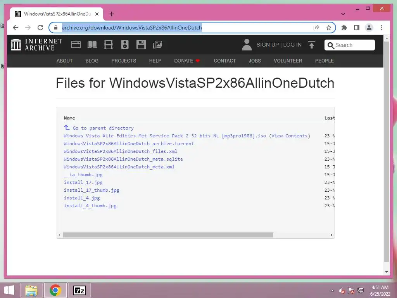Open CONTACT menu item
Image resolution: width=397 pixels, height=298 pixels.
pos(224,61)
